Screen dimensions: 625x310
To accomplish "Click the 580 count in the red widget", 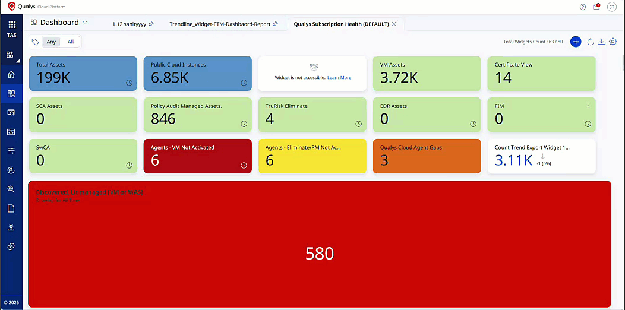I will click(x=319, y=254).
